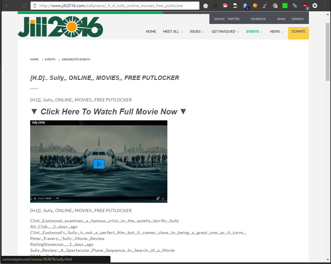The height and width of the screenshot is (264, 331).
Task: Click the scrollbar up arrow
Action: point(328,15)
